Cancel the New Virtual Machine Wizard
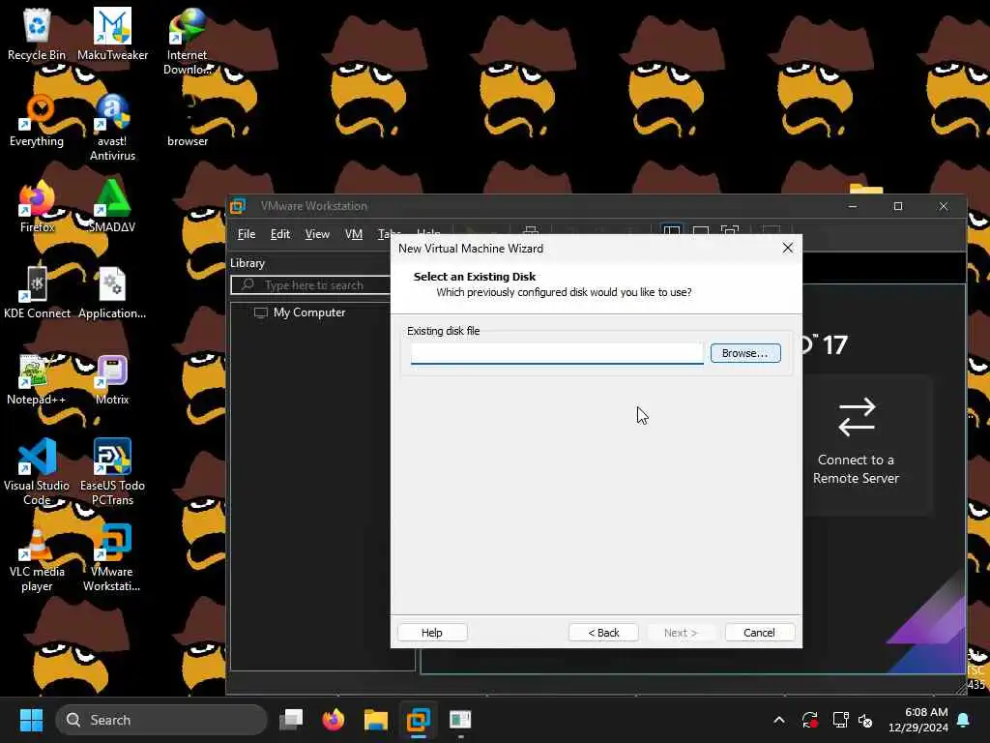This screenshot has width=990, height=743. coord(759,633)
